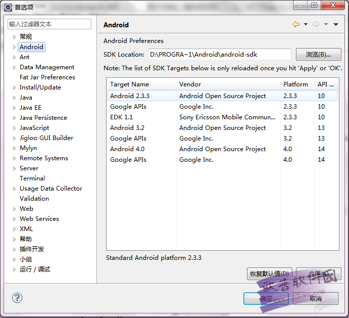Screen dimensions: 349x318
Task: Expand the Web Services node
Action: (14, 219)
